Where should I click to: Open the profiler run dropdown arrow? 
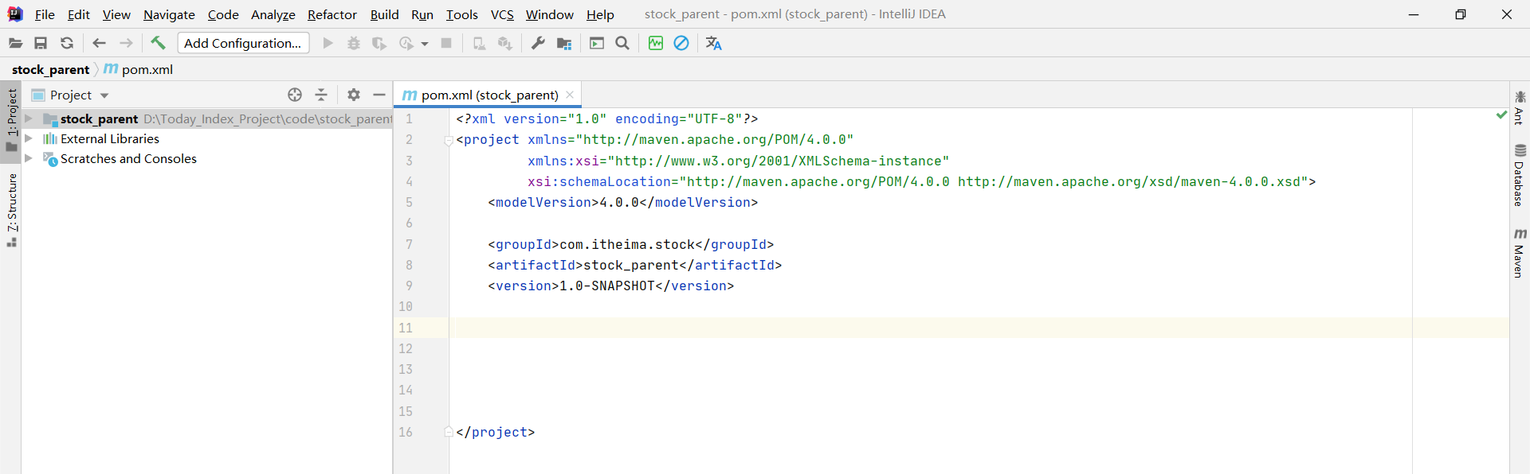pyautogui.click(x=425, y=45)
